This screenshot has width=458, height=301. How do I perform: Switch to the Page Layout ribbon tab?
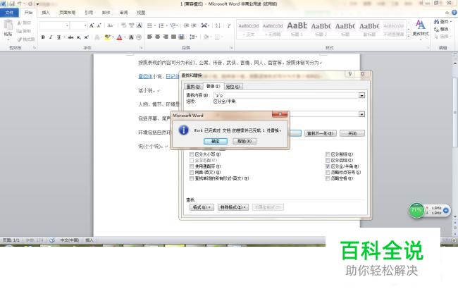point(67,13)
